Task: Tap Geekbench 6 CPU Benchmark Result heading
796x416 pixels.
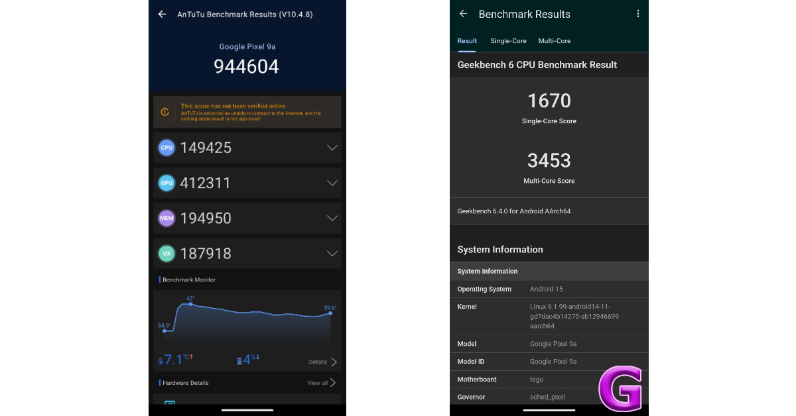Action: tap(537, 65)
